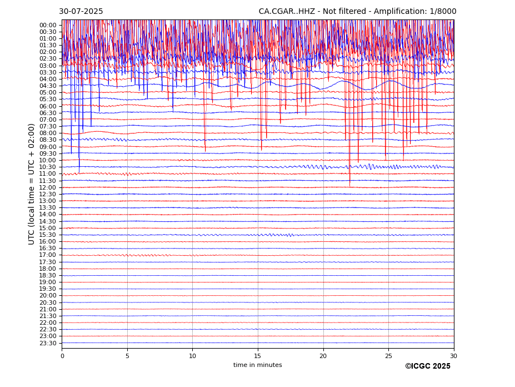Click the 23:30 time row label
515x387 pixels.
pyautogui.click(x=48, y=344)
